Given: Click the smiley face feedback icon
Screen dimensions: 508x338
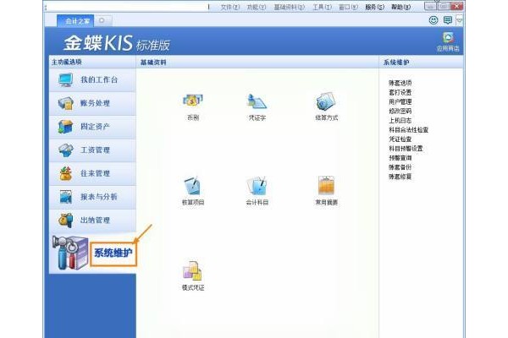Looking at the screenshot, I should [433, 20].
